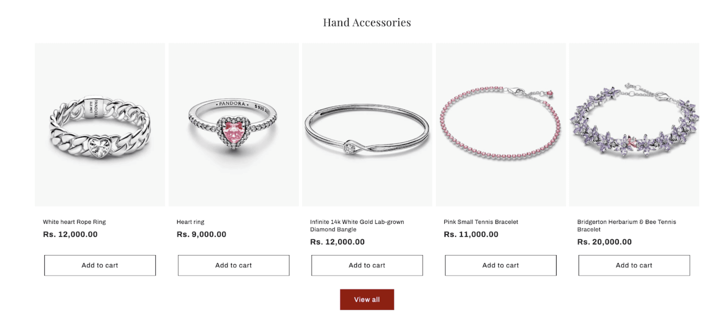Follow the Bridgerton Herbarium & Bee Tennis title
Image resolution: width=728 pixels, height=330 pixels.
pyautogui.click(x=626, y=226)
